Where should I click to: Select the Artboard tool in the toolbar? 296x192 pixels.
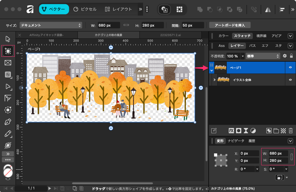click(x=8, y=51)
